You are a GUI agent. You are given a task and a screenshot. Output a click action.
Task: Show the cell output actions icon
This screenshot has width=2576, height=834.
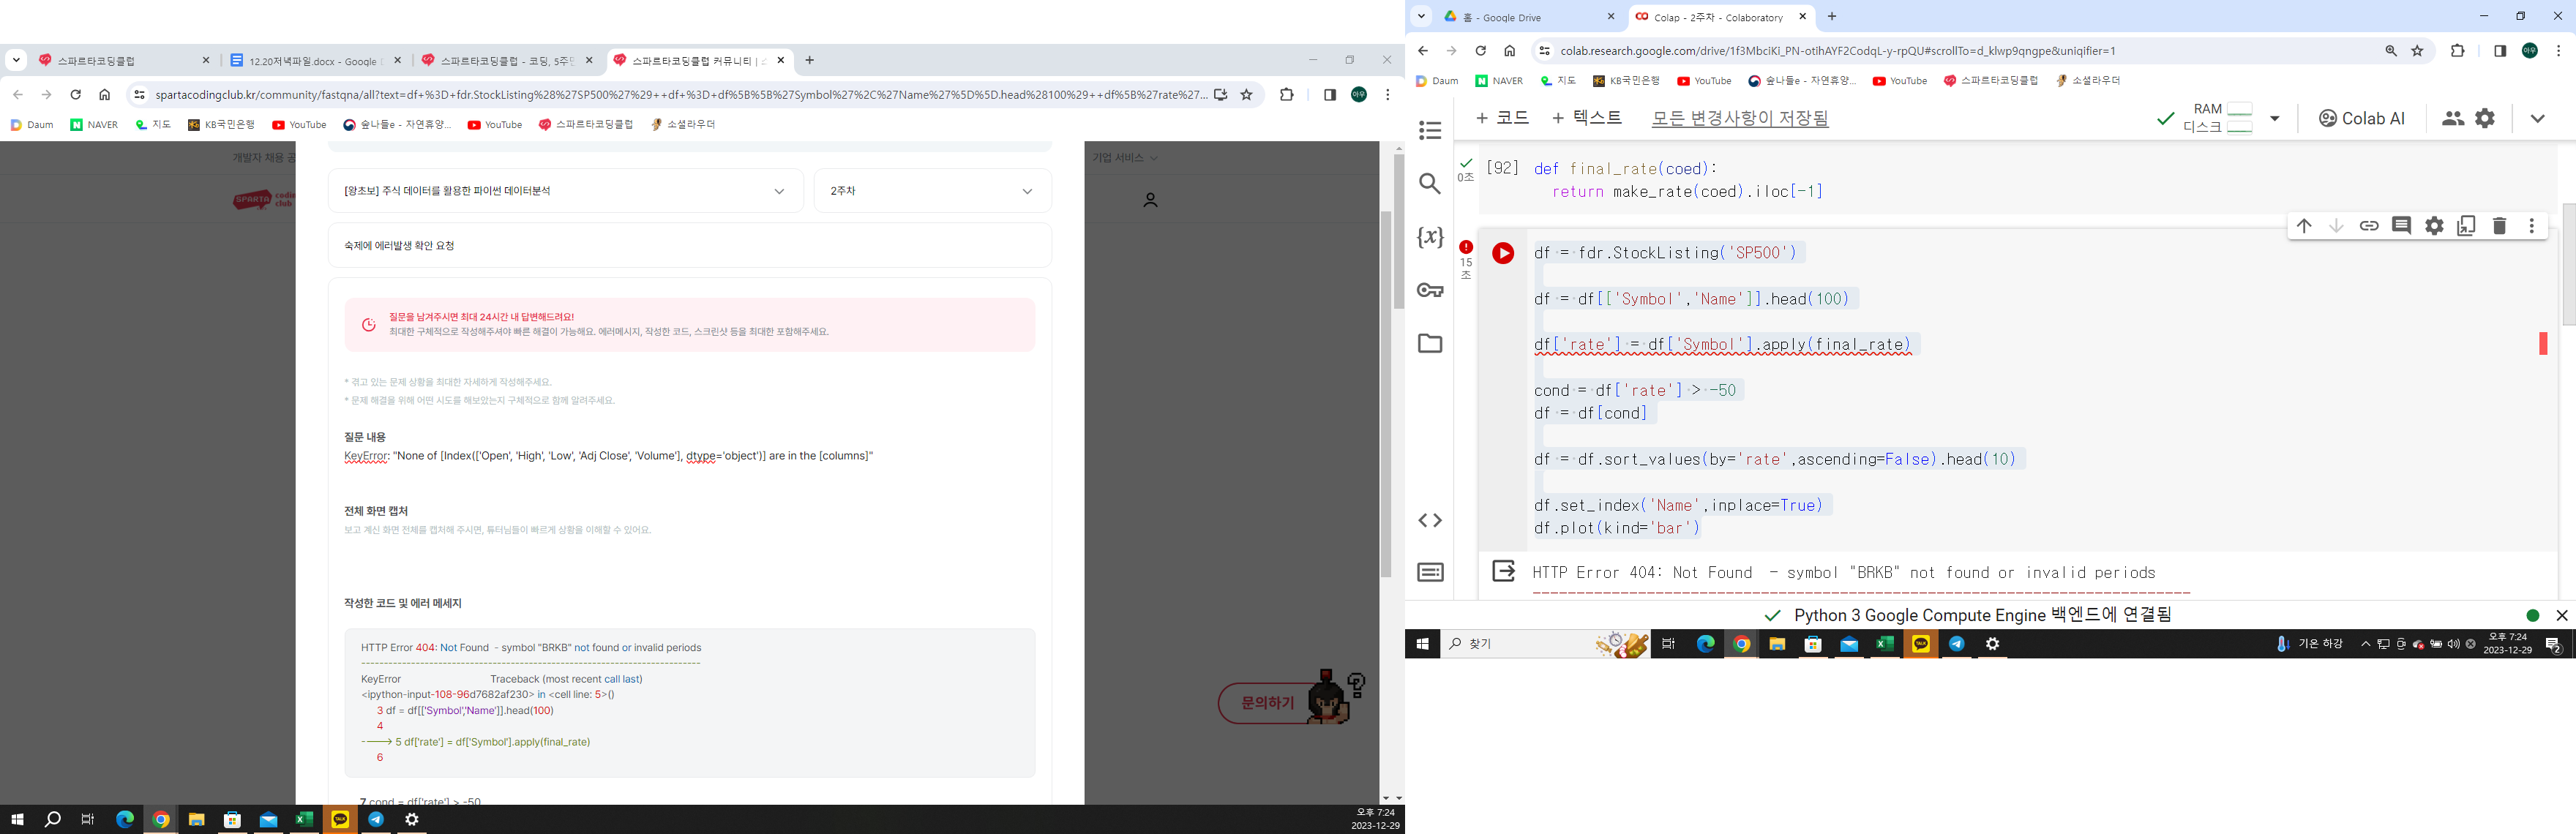(1503, 571)
